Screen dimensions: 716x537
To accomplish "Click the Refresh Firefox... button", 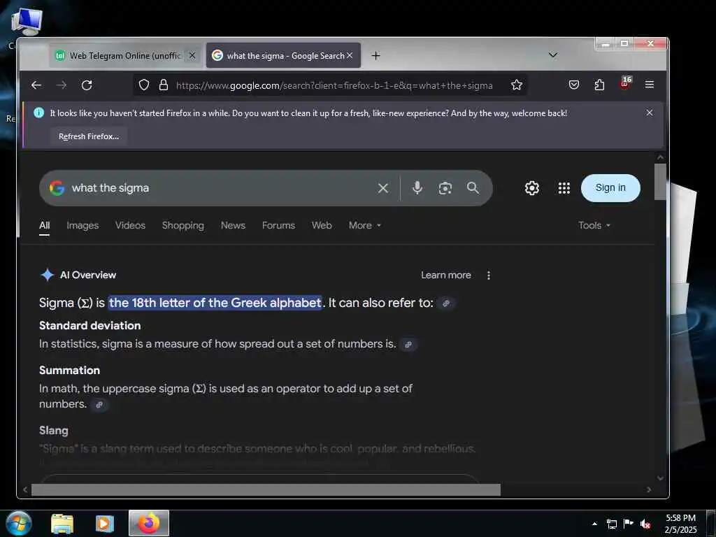I will [89, 136].
